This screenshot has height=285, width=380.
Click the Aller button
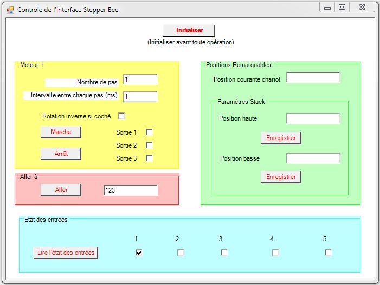(x=61, y=190)
